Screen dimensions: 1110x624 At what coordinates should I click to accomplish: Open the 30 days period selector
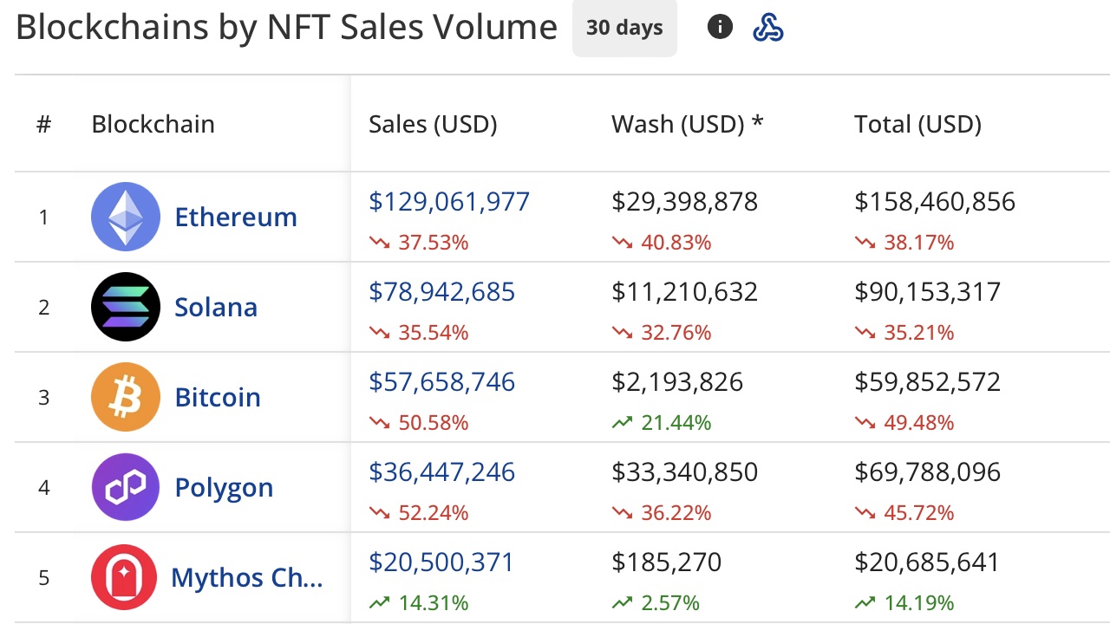click(x=624, y=28)
